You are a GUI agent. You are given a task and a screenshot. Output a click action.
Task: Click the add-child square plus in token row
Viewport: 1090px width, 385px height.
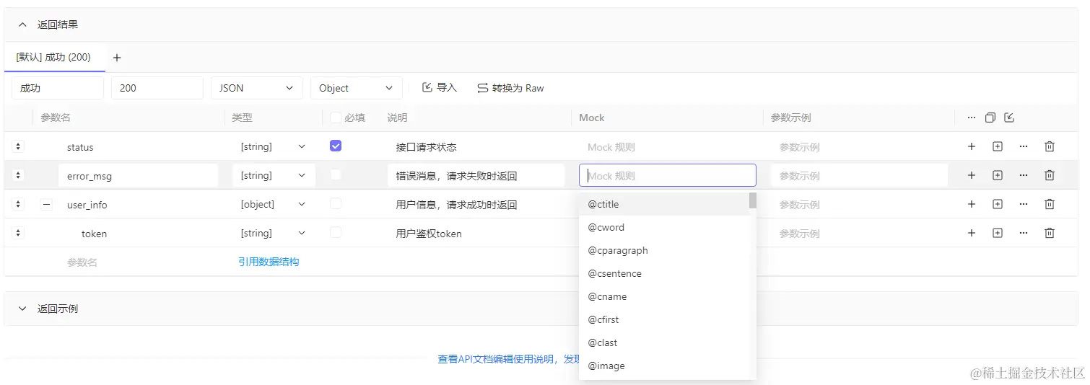coord(998,233)
